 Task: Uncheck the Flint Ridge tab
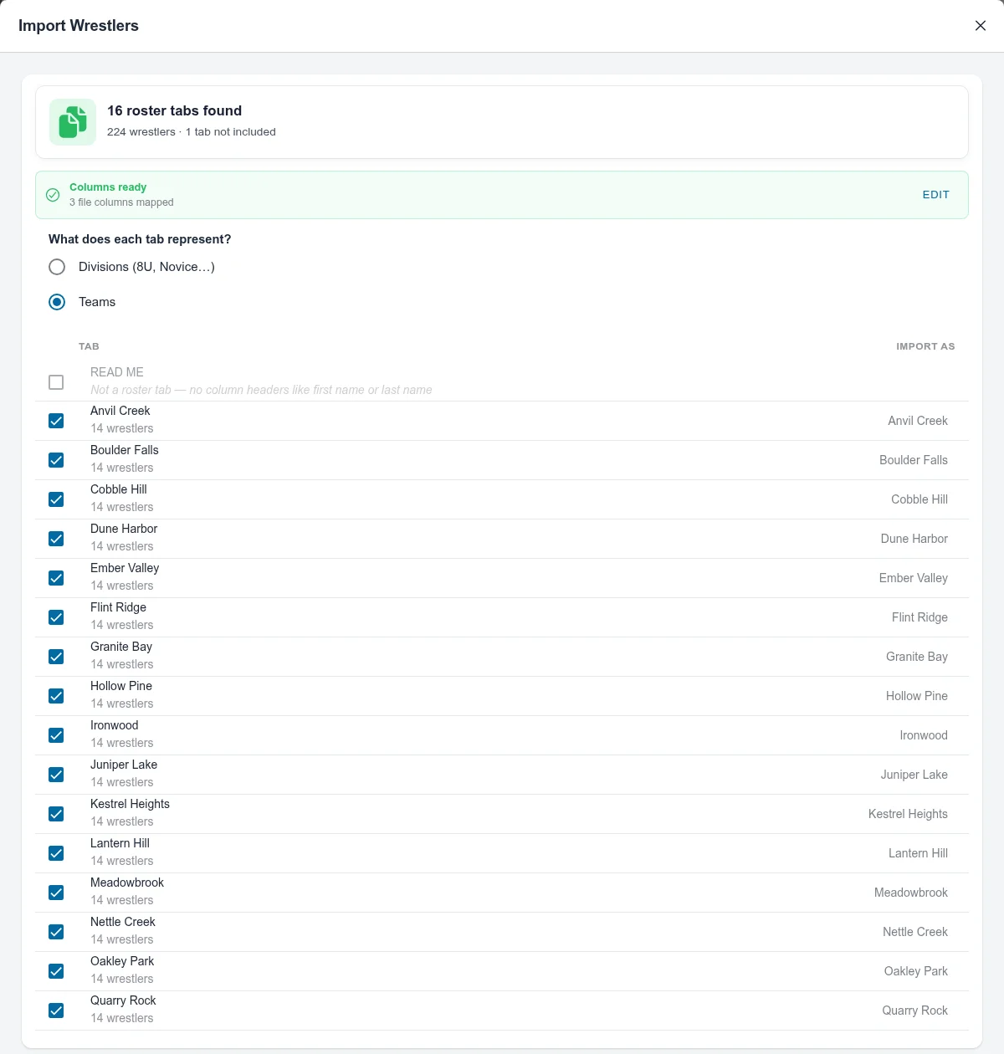pyautogui.click(x=56, y=617)
